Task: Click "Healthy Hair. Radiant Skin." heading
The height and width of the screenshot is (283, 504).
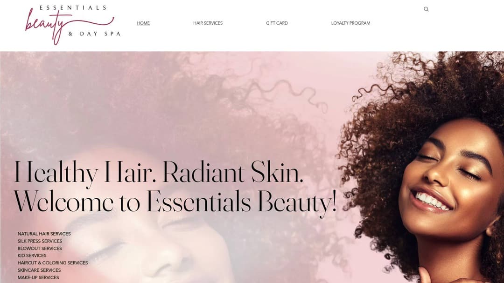Action: coord(159,172)
